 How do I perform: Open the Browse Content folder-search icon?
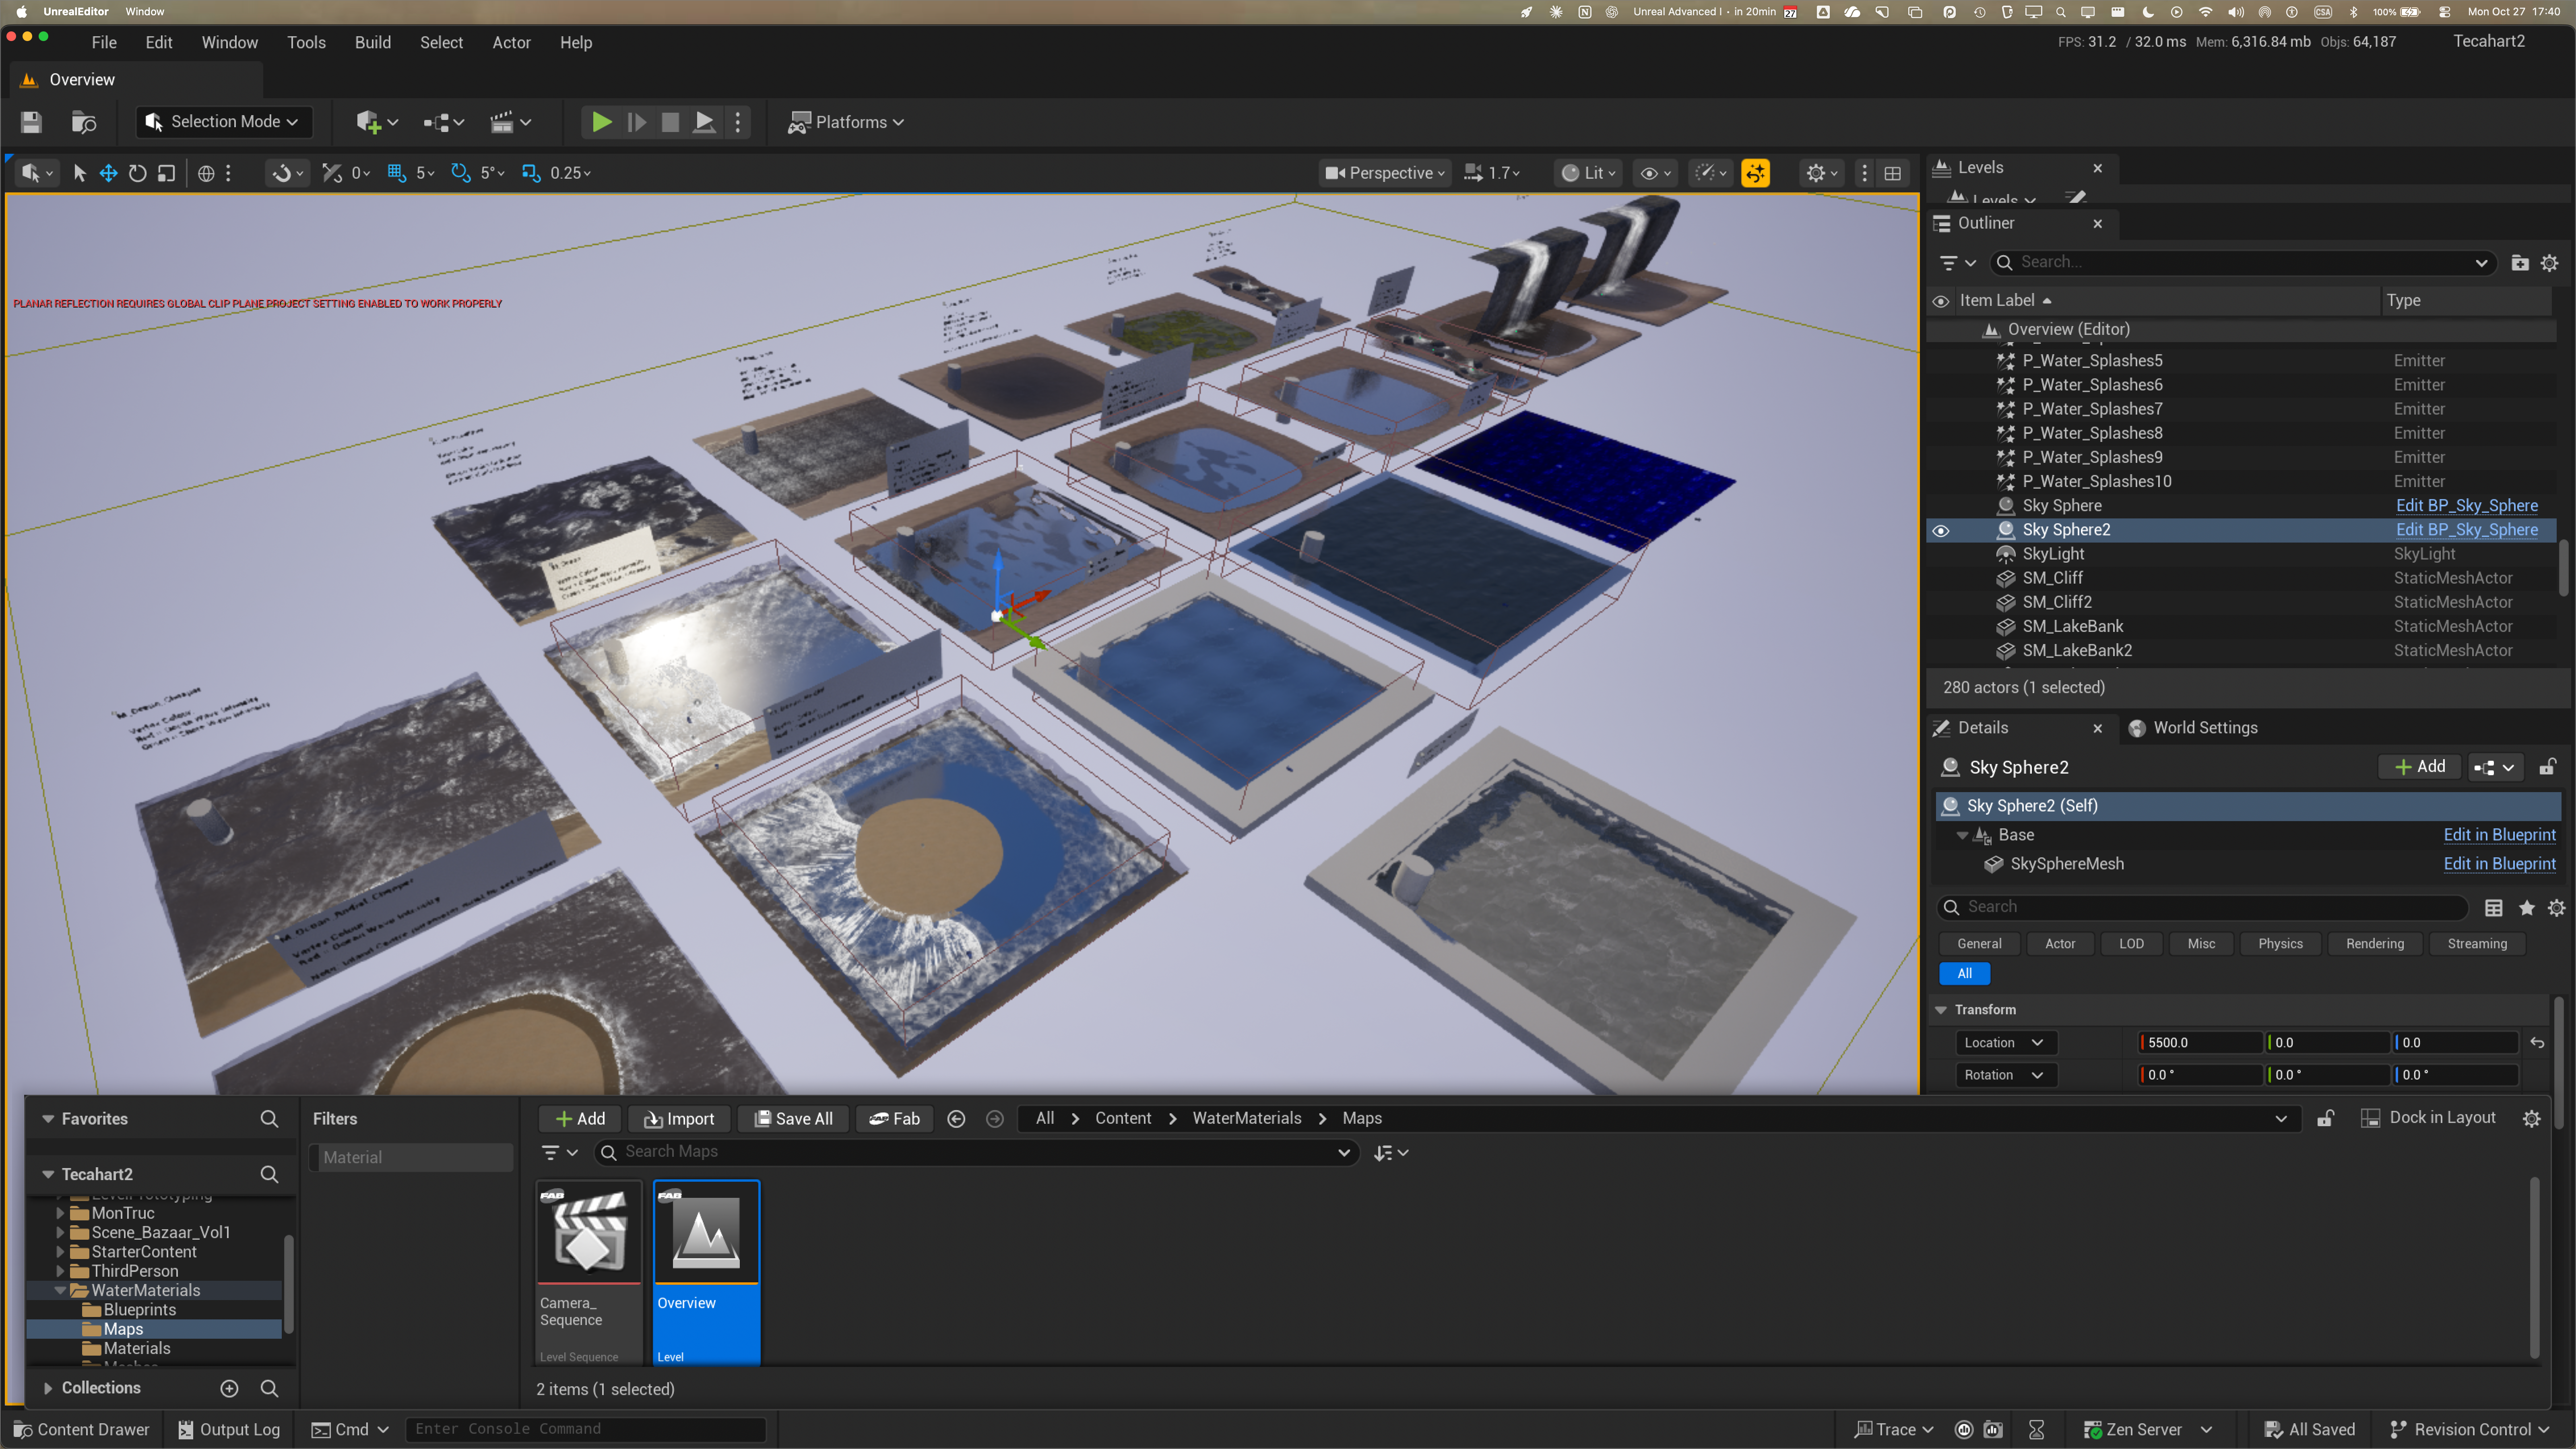84,122
